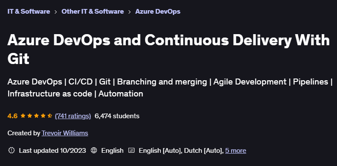Open the IT & Software breadcrumb
The width and height of the screenshot is (337, 166).
(29, 12)
